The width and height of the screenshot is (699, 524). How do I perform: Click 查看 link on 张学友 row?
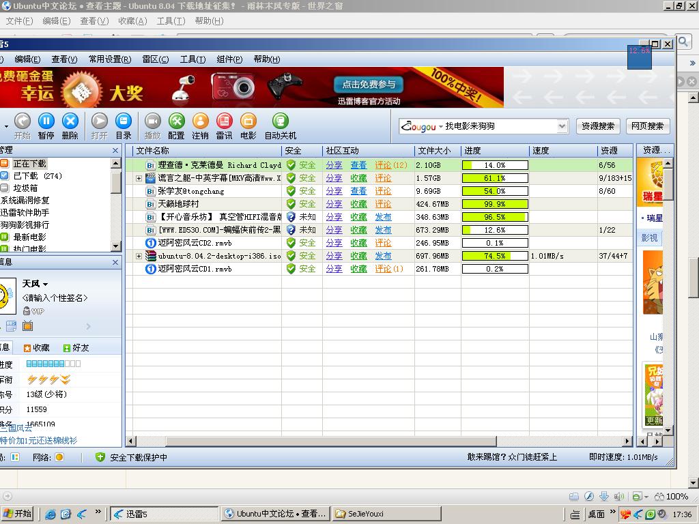tap(358, 191)
